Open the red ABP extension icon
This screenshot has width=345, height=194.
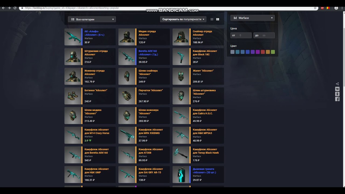322,8
